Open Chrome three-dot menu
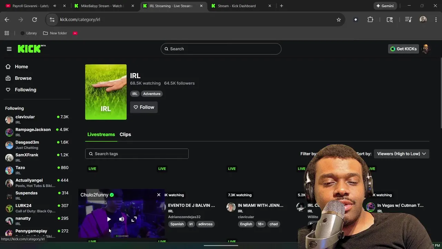 click(x=436, y=20)
